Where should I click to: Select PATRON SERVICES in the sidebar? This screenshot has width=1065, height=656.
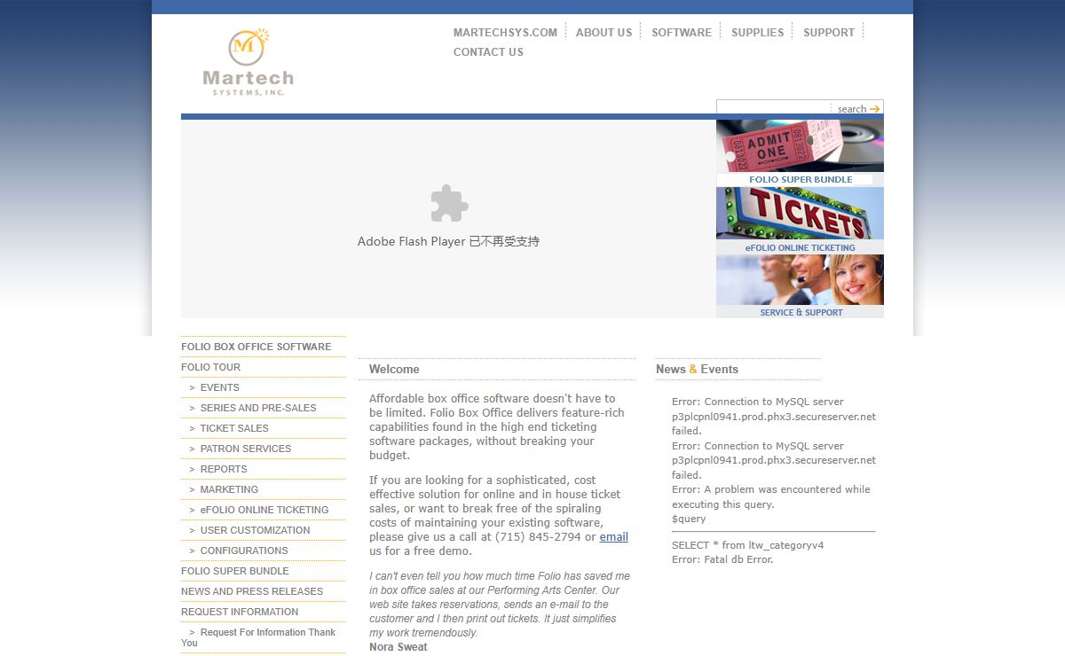(x=246, y=449)
